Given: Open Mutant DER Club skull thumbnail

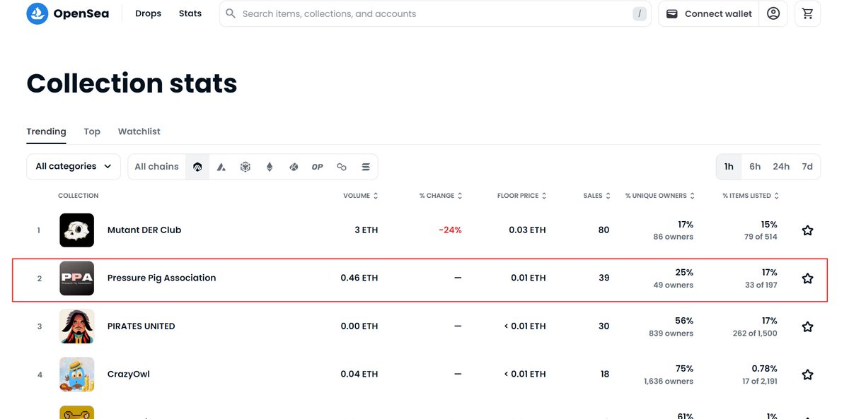Looking at the screenshot, I should pyautogui.click(x=76, y=230).
